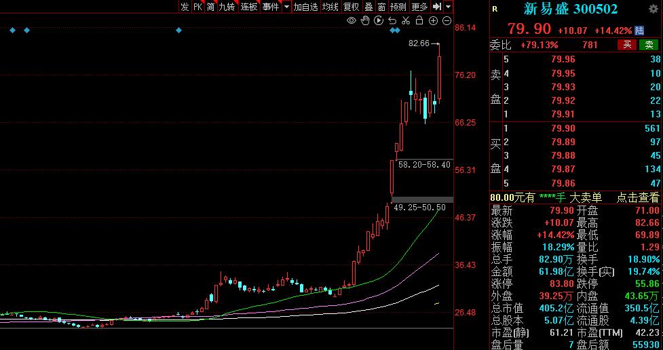This screenshot has height=350, width=663.
Task: Click sell level 1 price 79.91
Action: click(x=563, y=114)
